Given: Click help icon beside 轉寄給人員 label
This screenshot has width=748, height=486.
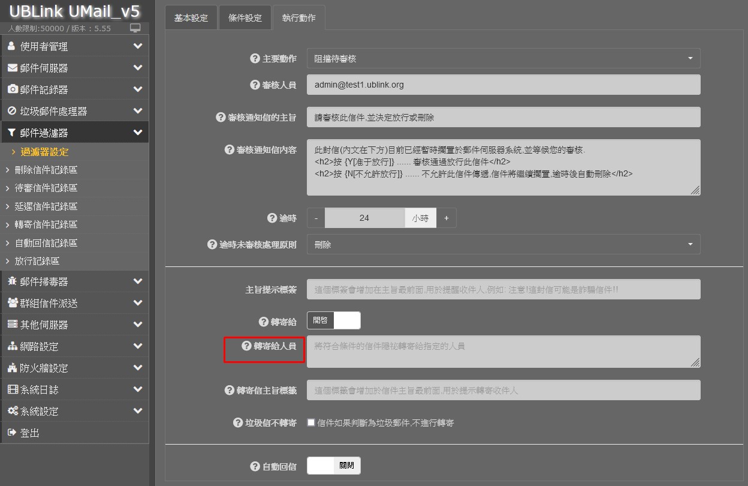Looking at the screenshot, I should click(246, 346).
